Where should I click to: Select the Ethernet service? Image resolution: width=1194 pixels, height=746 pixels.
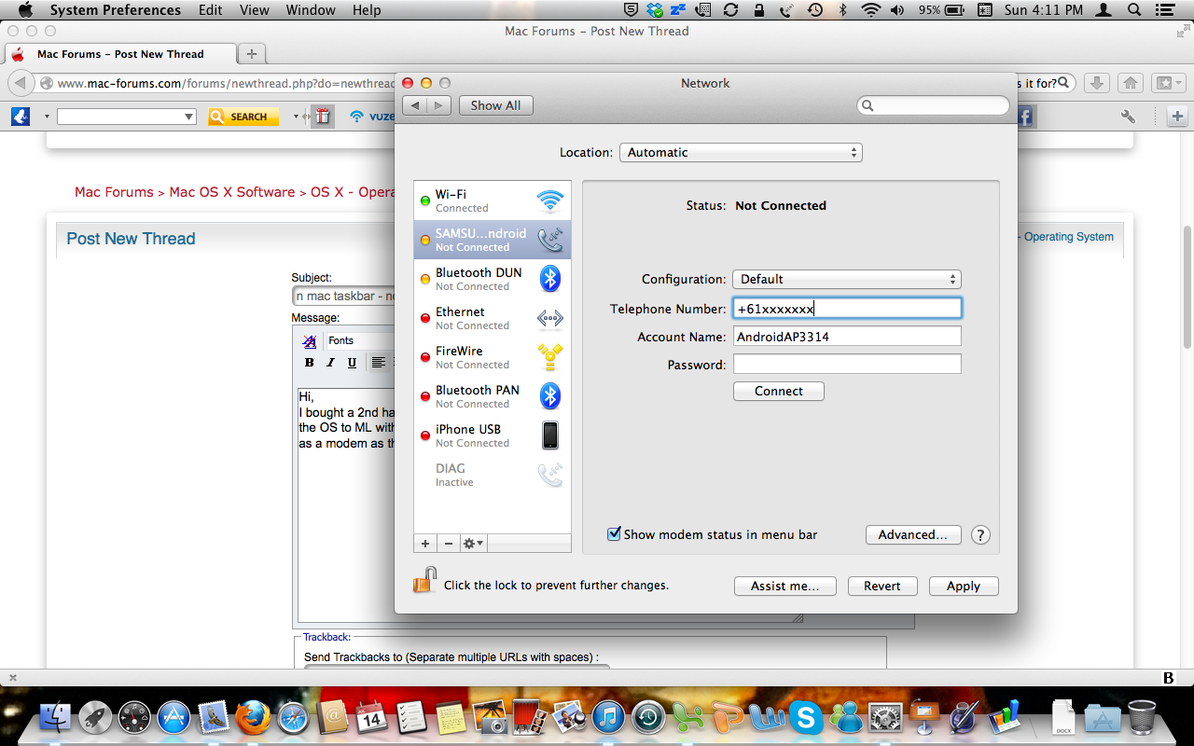pyautogui.click(x=493, y=318)
